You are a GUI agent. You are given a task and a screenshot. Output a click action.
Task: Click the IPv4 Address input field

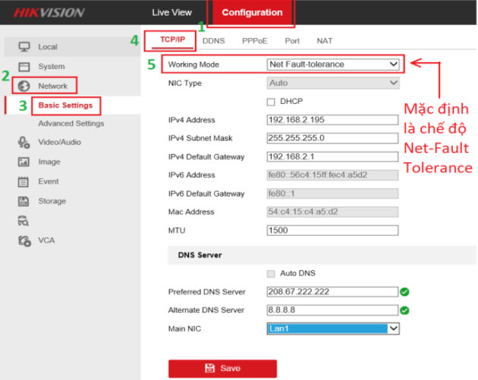pos(332,120)
